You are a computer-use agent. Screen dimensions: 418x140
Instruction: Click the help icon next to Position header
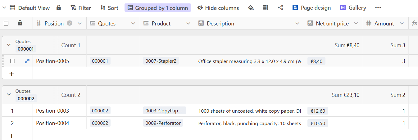70,23
